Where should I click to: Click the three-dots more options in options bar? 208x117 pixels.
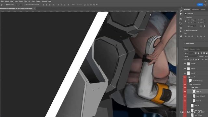(73, 5)
